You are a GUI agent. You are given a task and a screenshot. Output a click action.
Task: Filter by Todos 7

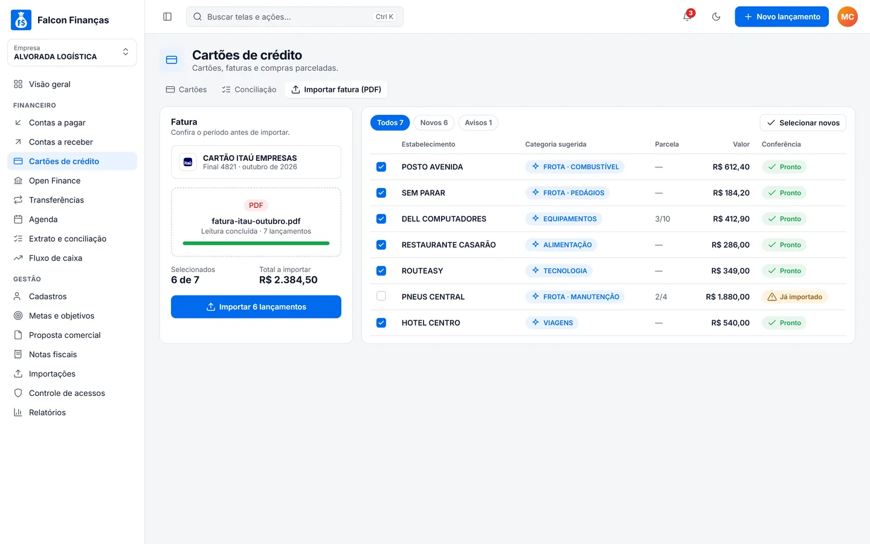point(390,123)
